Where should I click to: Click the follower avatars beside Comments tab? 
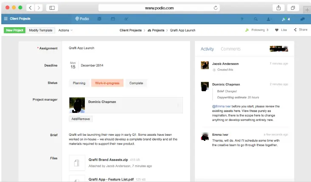(279, 49)
